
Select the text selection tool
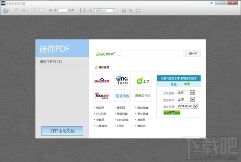coord(23,10)
